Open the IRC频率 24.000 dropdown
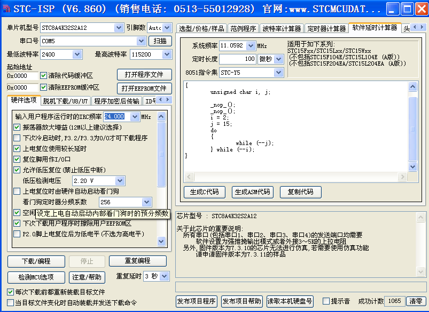Screen dimensions: 429x312 135,117
